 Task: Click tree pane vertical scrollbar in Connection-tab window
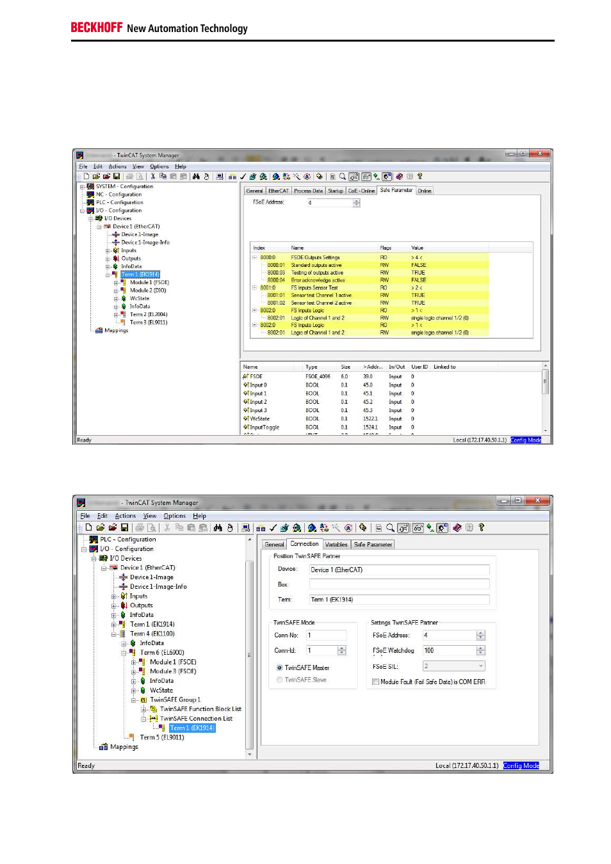coord(250,646)
